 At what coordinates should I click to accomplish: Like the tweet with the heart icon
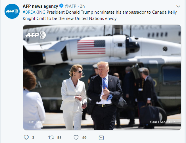point(76,138)
